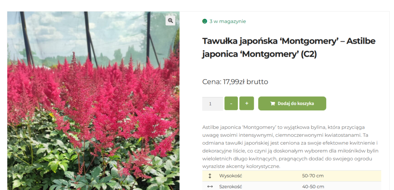Click 'brutto' in the price line
This screenshot has width=394, height=190.
(x=257, y=82)
